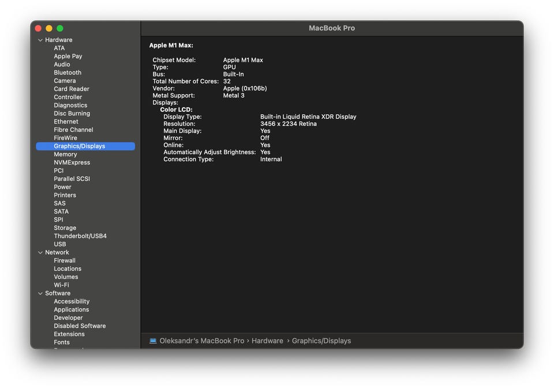Viewport: 554px width, 389px height.
Task: Collapse the Software section chevron
Action: point(40,293)
